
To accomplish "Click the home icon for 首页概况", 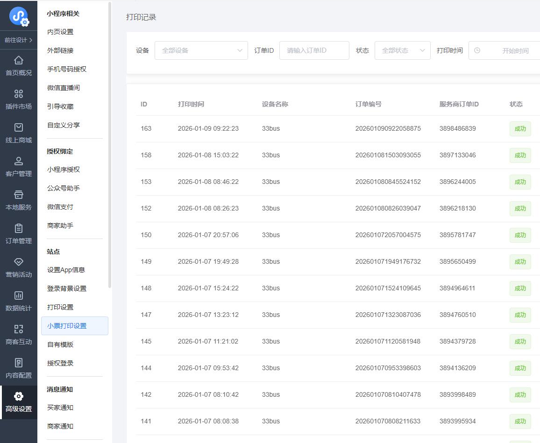I will [x=19, y=60].
